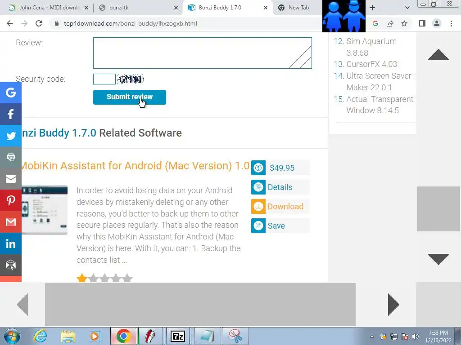
Task: Switch to the New Tab tab
Action: pyautogui.click(x=298, y=8)
